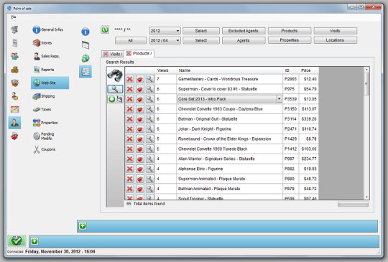The height and width of the screenshot is (262, 388).
Task: Click the cash register icon in left strip
Action: click(14, 29)
